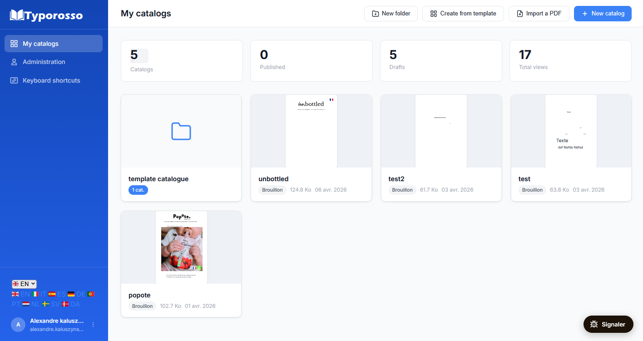
Task: Click the user avatar circle 'A'
Action: coord(18,324)
